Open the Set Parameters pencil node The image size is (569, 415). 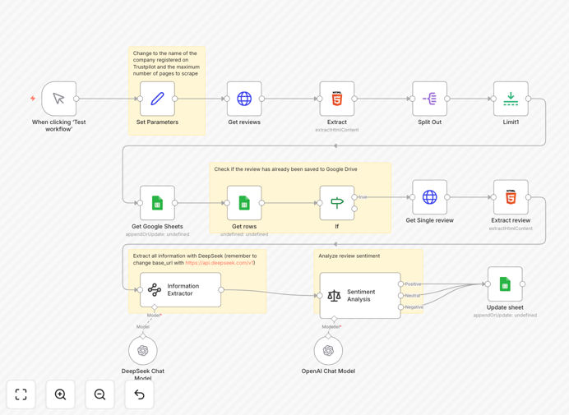click(157, 99)
